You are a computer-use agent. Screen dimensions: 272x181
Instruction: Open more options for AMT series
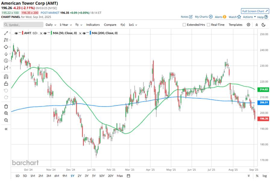(20, 33)
